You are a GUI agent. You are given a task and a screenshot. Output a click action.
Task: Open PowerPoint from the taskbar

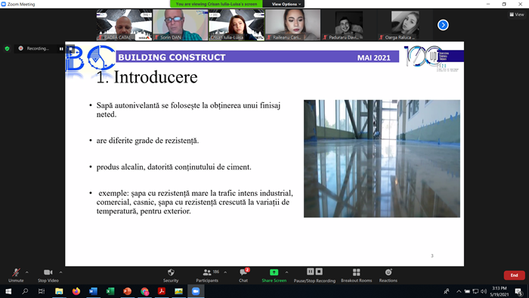[x=127, y=291]
